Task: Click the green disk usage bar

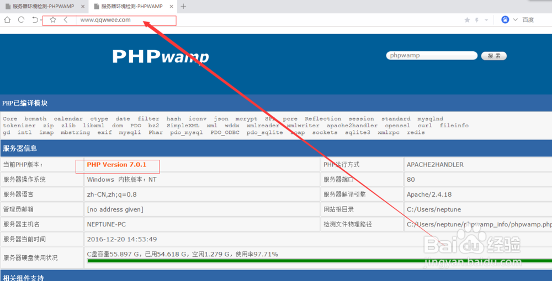Action: [319, 261]
